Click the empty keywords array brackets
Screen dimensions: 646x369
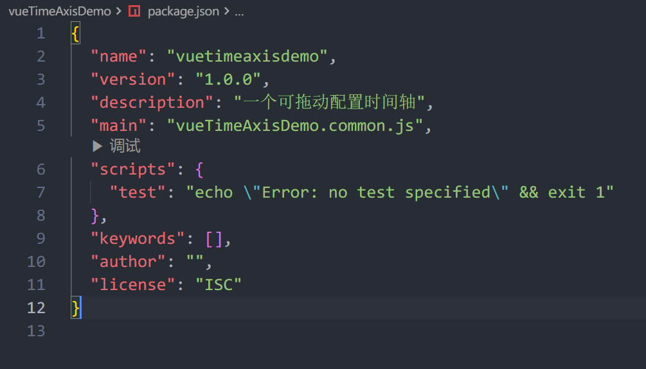tap(214, 239)
